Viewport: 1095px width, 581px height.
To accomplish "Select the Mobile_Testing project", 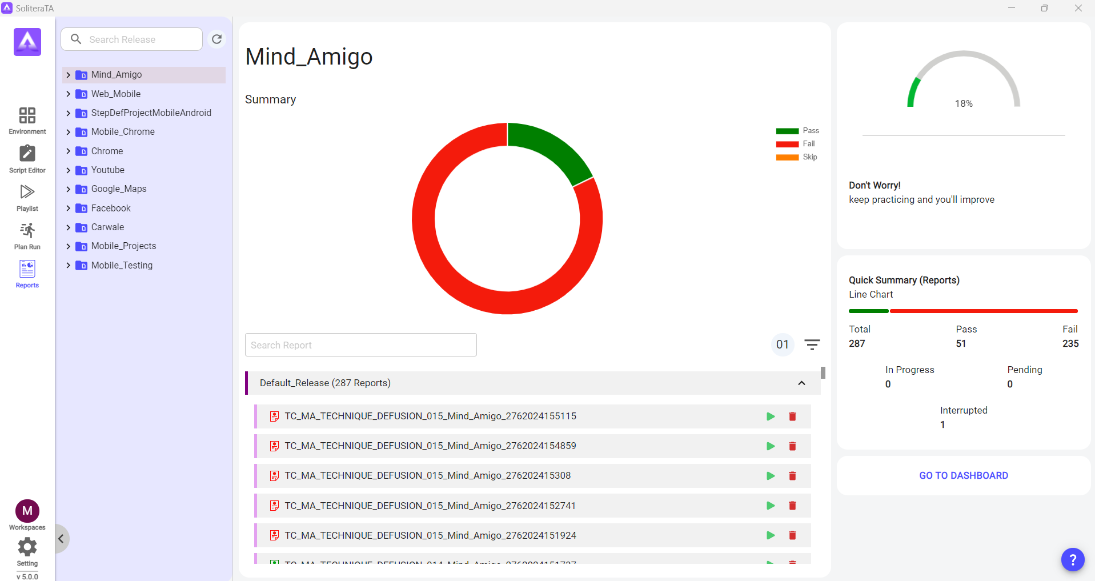I will pos(122,265).
